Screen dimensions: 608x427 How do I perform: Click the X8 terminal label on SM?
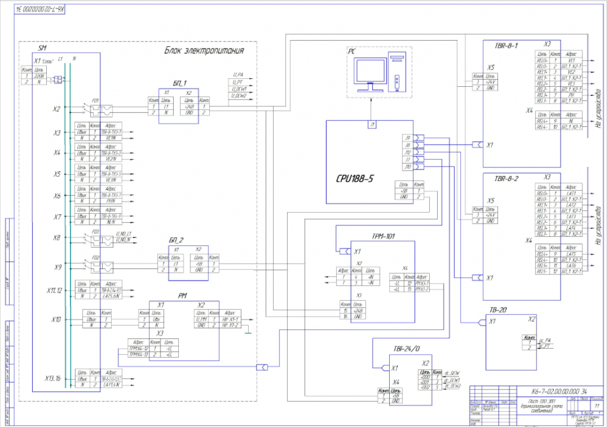coord(57,237)
